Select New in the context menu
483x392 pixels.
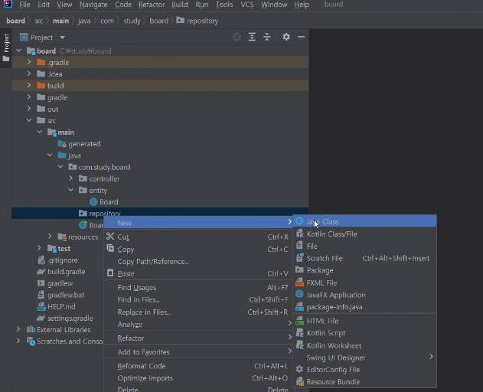[198, 223]
